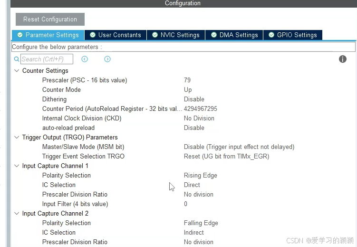The image size is (357, 247).
Task: Go to next search result arrow
Action: [107, 59]
